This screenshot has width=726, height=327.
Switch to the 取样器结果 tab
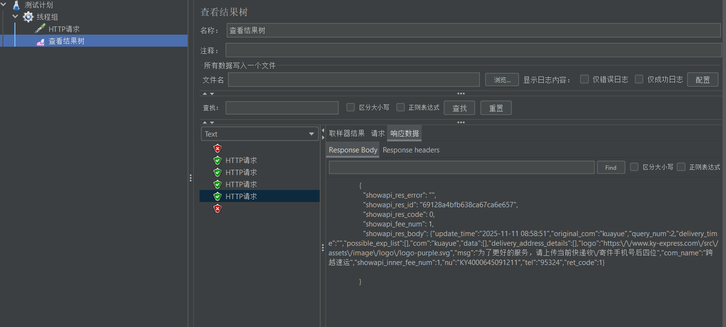pyautogui.click(x=347, y=133)
